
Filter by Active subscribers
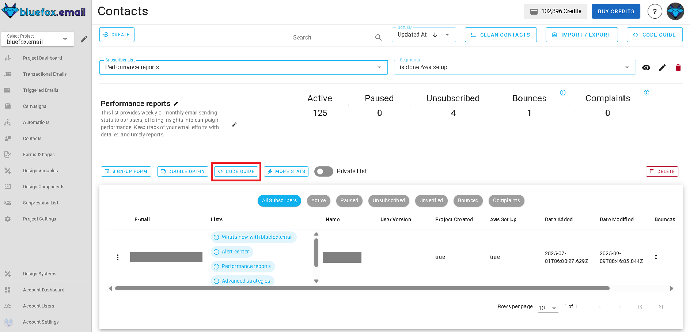(319, 201)
